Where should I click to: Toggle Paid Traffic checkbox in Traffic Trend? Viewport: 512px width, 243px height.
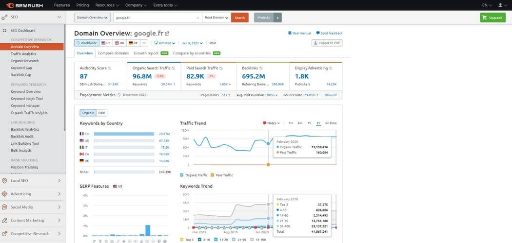[212, 175]
